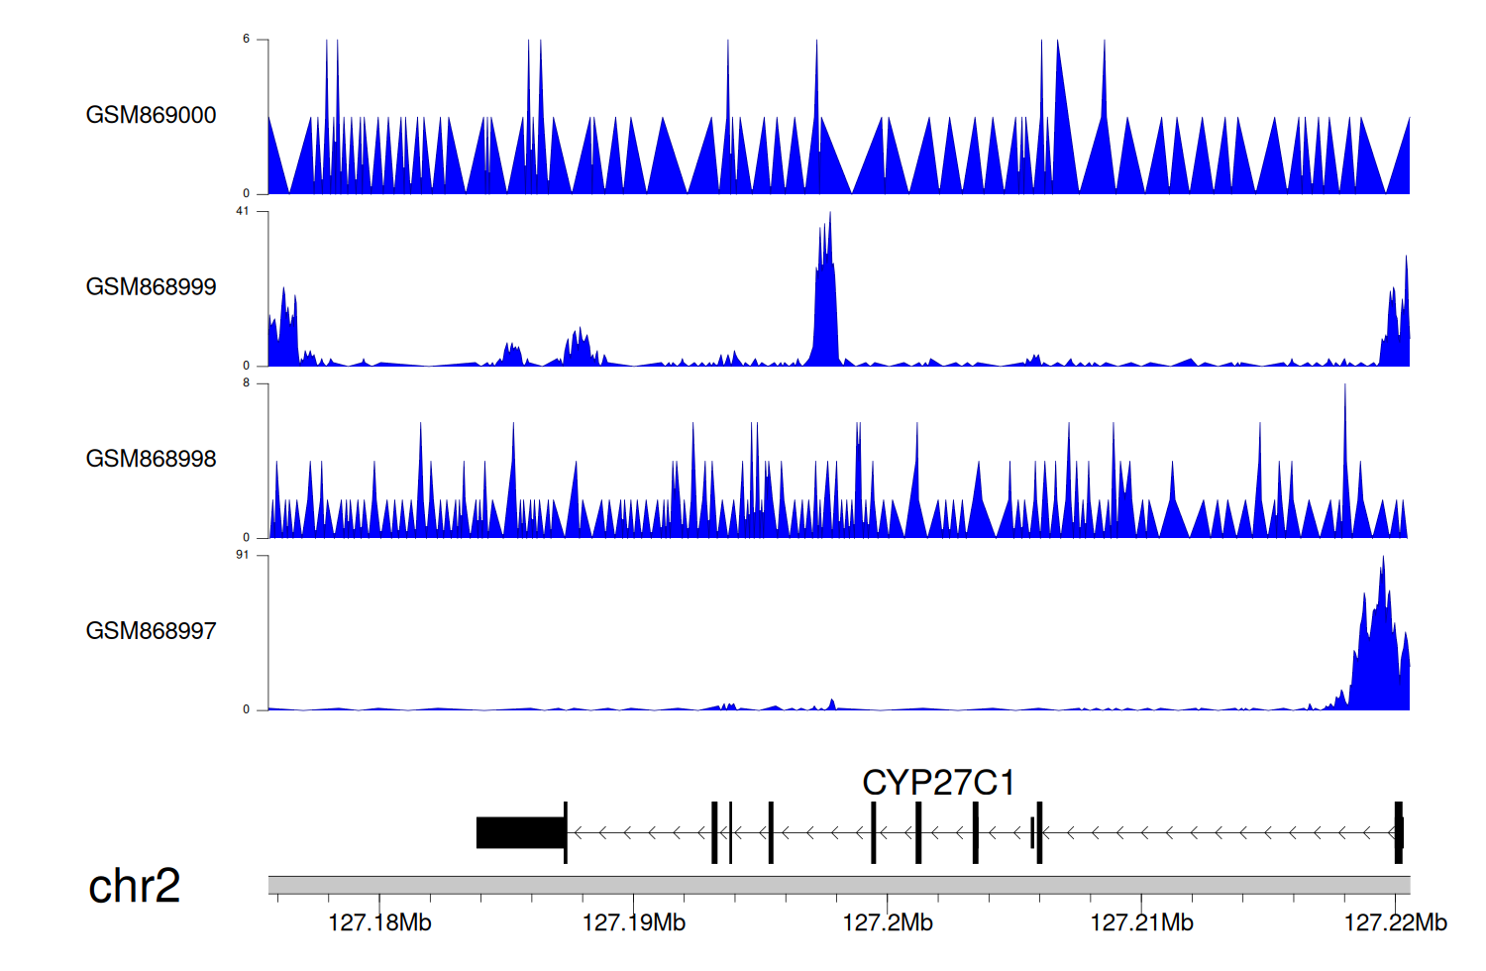Select the GSM868997 track label

(151, 631)
